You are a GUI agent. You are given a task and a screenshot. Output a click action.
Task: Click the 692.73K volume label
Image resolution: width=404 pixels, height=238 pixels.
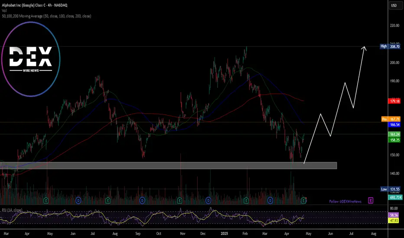(395, 197)
